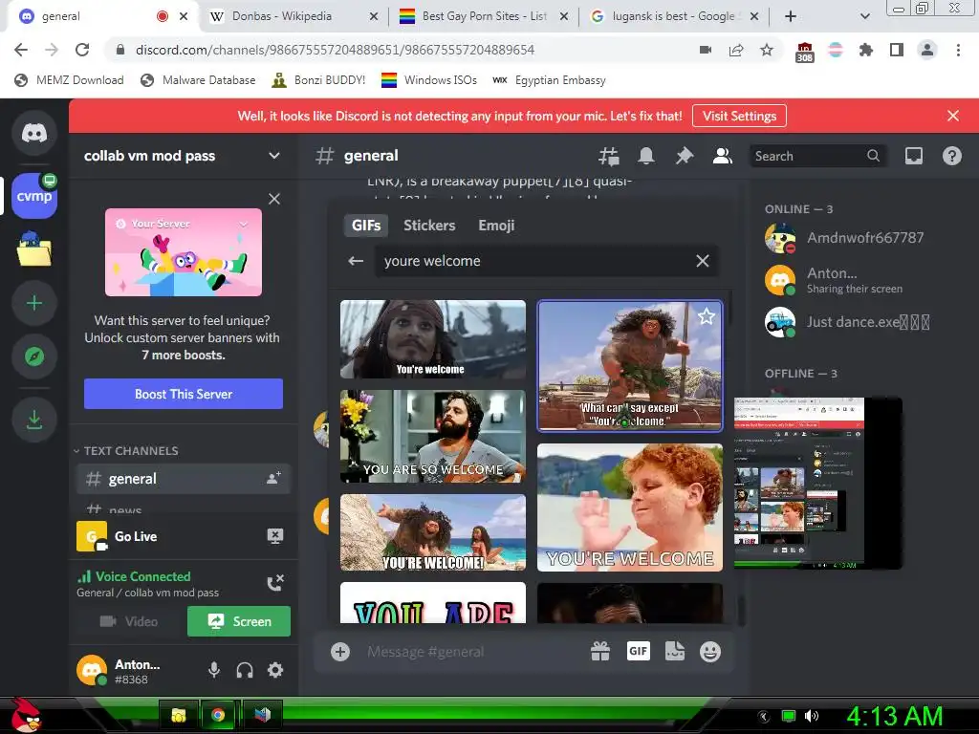Open the inbox icon in header
The width and height of the screenshot is (979, 734).
click(914, 156)
